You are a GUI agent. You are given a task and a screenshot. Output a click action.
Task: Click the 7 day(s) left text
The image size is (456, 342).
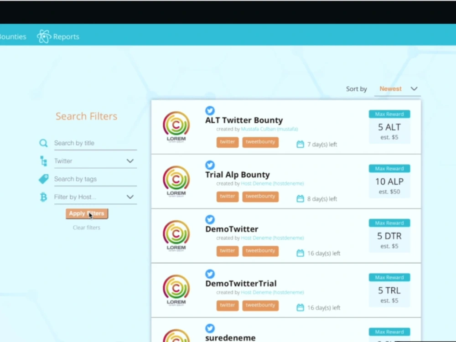[322, 144]
